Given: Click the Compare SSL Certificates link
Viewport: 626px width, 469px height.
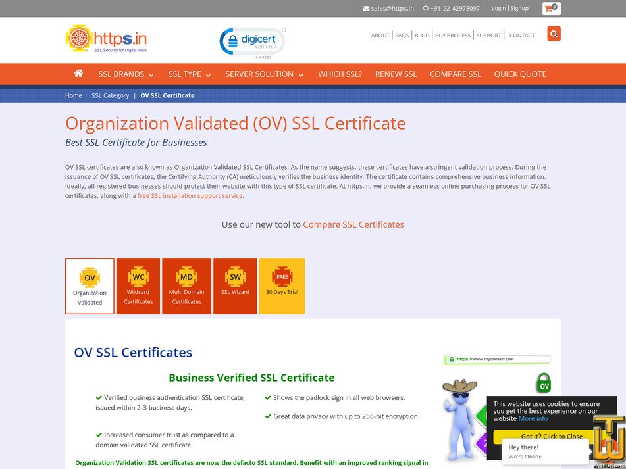Looking at the screenshot, I should coord(353,224).
